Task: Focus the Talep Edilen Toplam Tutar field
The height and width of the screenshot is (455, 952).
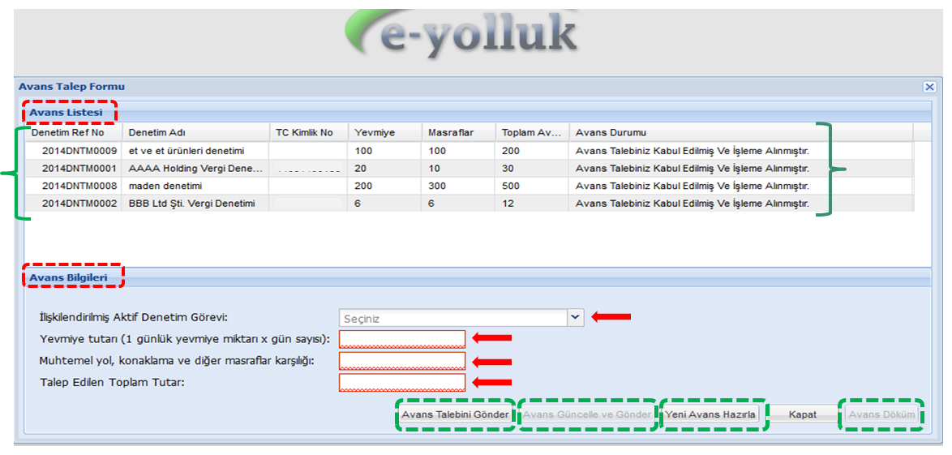Action: tap(402, 383)
